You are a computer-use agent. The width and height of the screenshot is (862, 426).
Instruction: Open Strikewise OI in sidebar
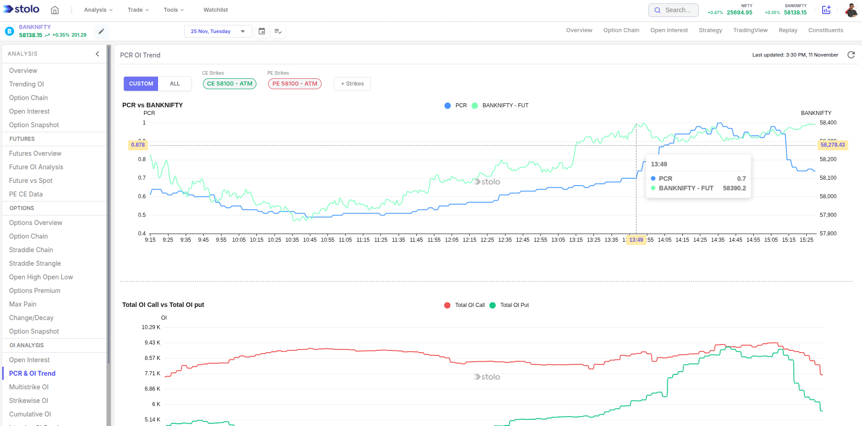coord(29,401)
